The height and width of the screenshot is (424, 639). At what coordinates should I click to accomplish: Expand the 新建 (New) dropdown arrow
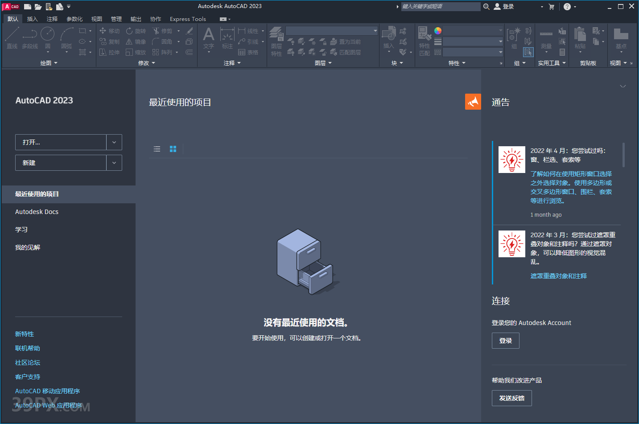114,163
